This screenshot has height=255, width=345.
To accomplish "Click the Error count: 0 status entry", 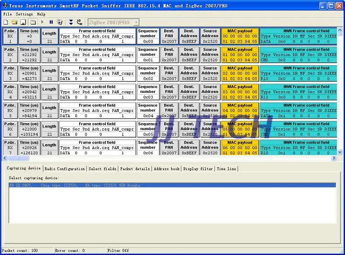I will pos(70,250).
